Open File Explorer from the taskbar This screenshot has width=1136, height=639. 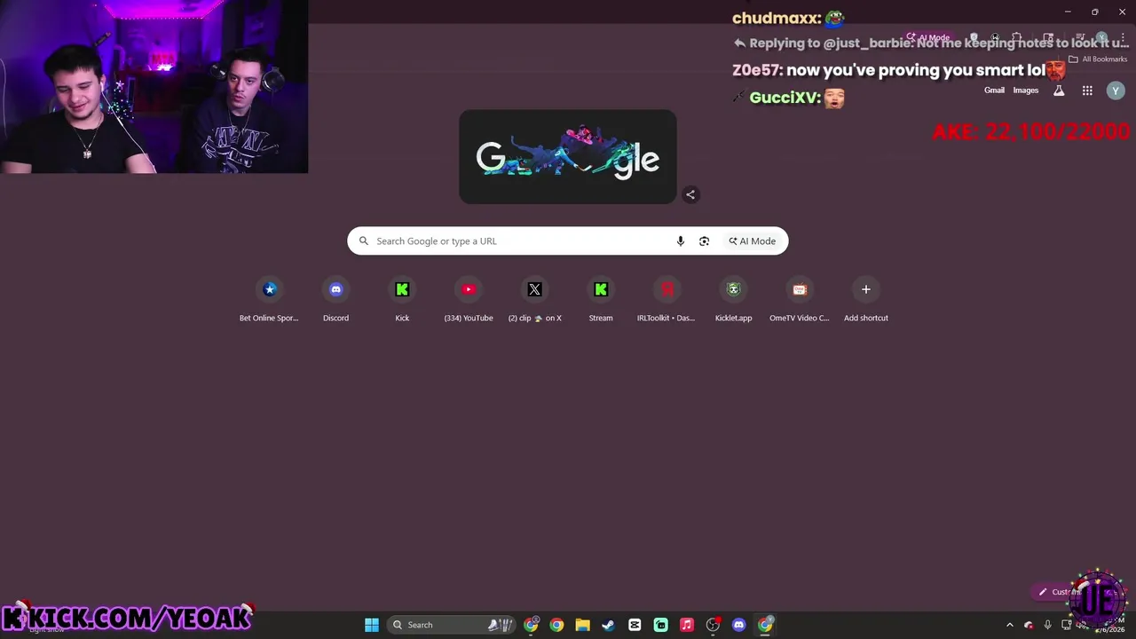tap(582, 625)
